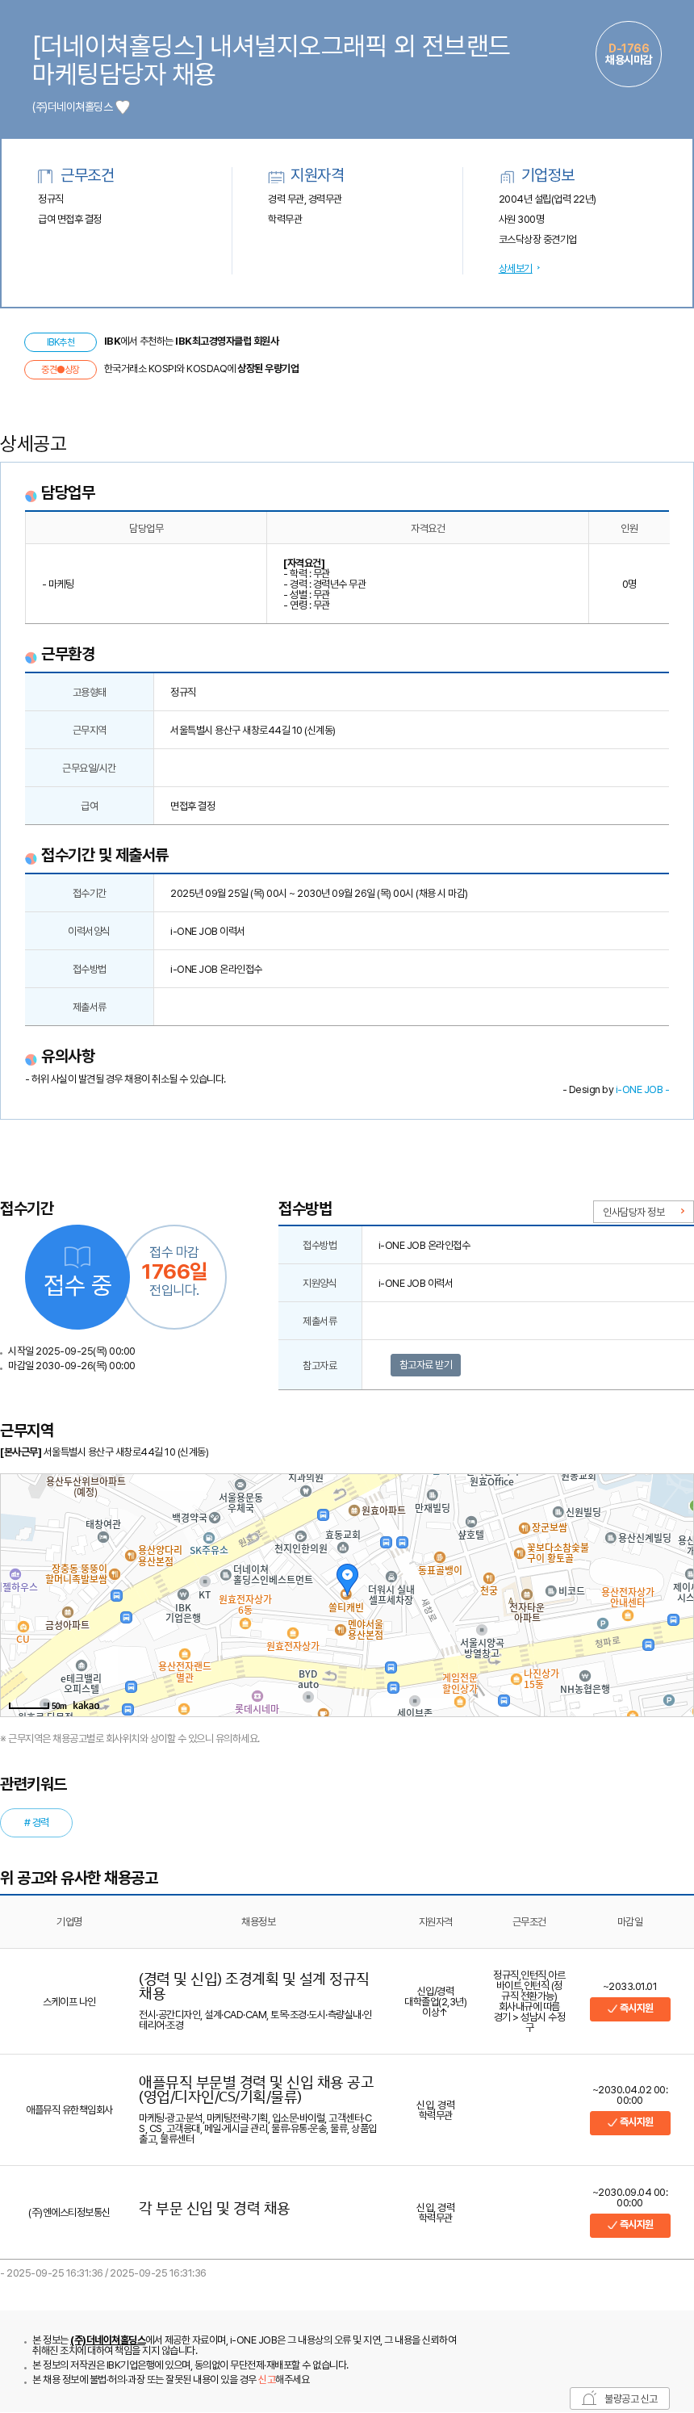694x2413 pixels.
Task: Click the 중견상장 badge
Action: pyautogui.click(x=60, y=369)
